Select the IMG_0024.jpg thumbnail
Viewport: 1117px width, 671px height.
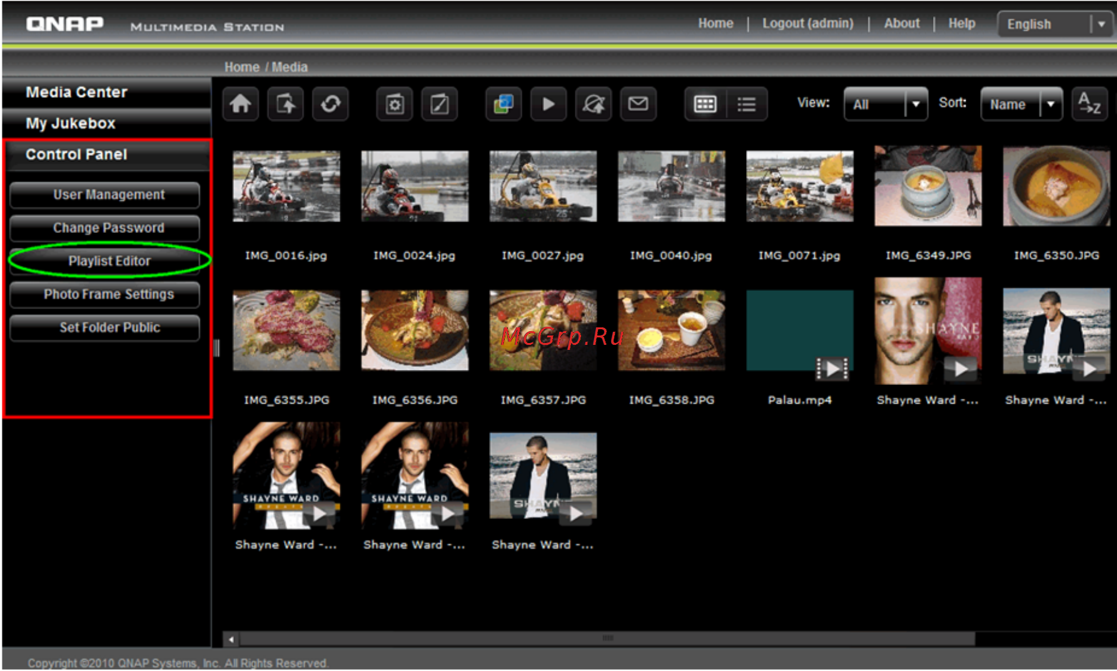[415, 186]
